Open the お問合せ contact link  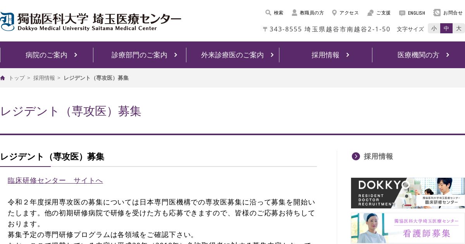[x=453, y=13]
